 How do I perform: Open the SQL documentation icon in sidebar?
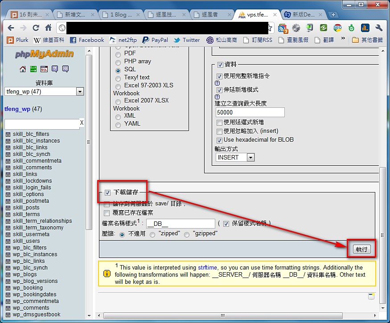(x=66, y=69)
